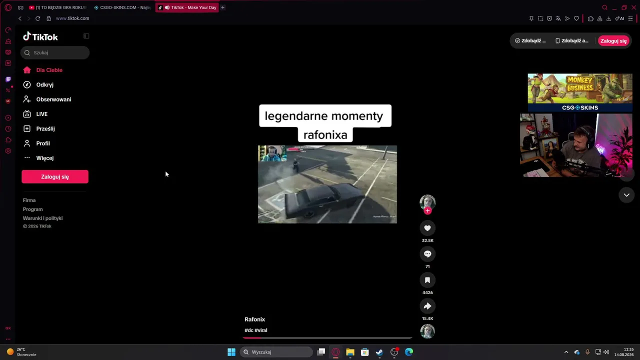Click the sidebar Zaloguj się button
The image size is (640, 360).
click(x=55, y=176)
